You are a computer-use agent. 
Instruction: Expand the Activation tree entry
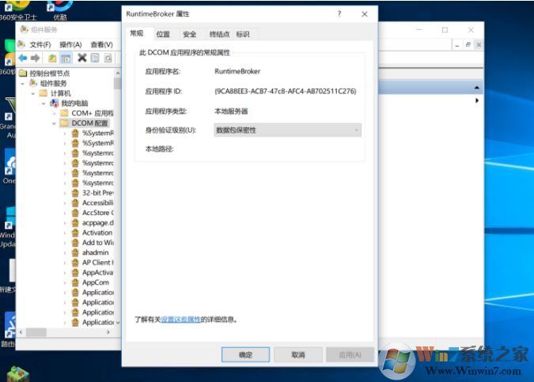65,233
